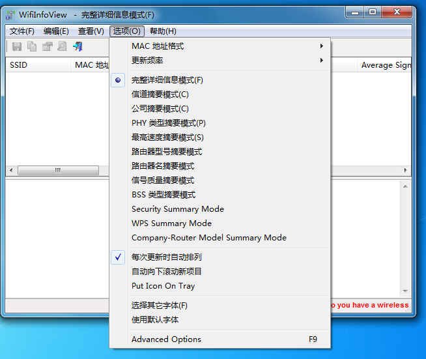Close the 选项(O) menu
The image size is (426, 359).
point(127,31)
